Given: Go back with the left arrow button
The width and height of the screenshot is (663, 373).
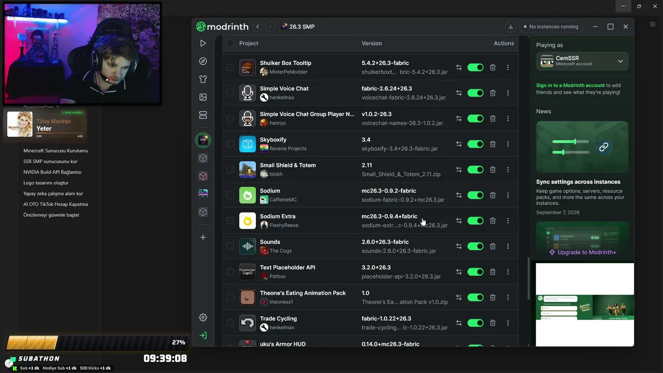Looking at the screenshot, I should pos(258,26).
